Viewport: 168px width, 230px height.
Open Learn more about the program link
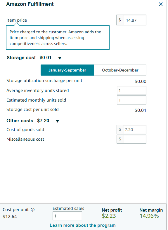(83, 225)
